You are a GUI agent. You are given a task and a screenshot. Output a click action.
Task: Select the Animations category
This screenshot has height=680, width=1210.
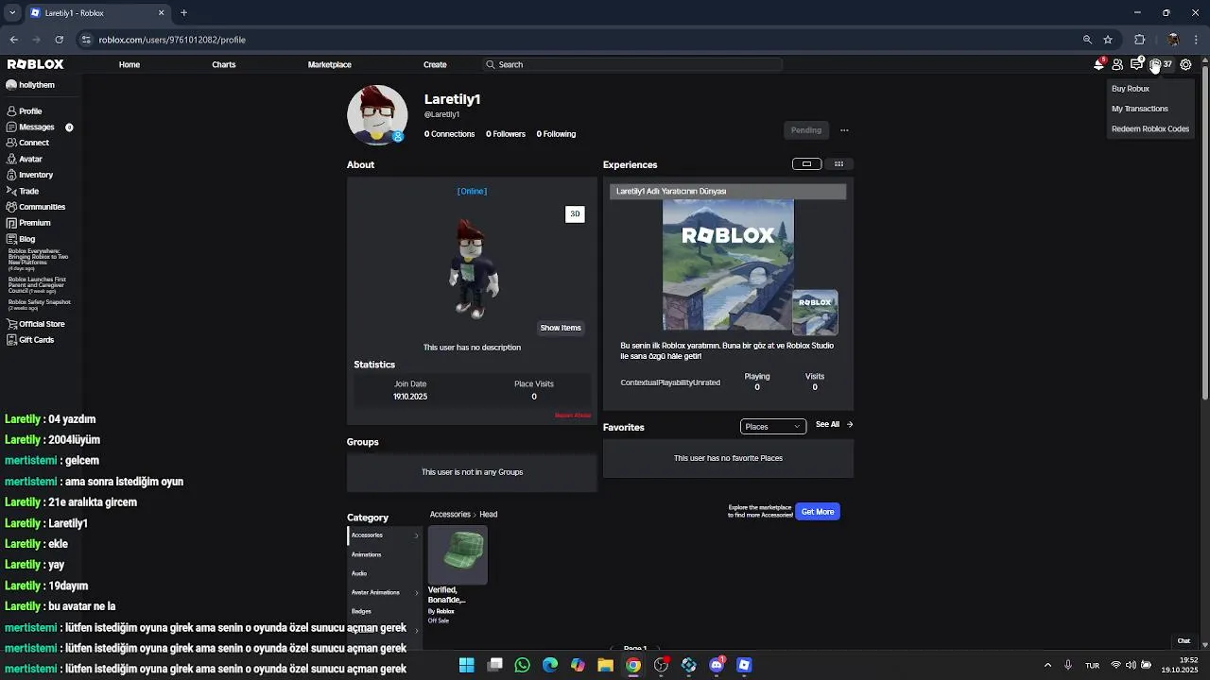click(367, 554)
